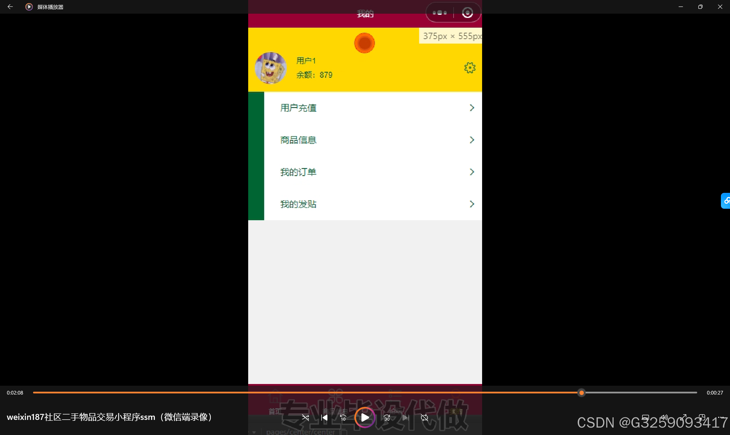This screenshot has height=435, width=730.
Task: Switch the player to full screen
Action: pyautogui.click(x=683, y=417)
